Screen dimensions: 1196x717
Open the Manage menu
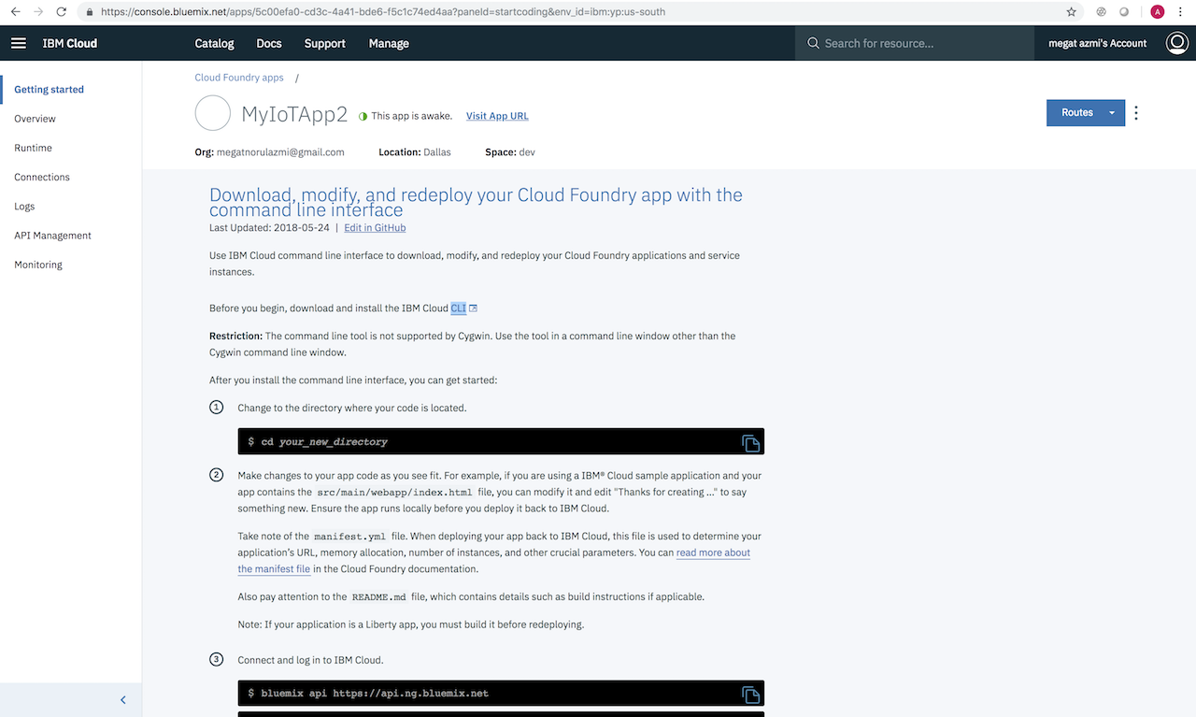point(389,43)
